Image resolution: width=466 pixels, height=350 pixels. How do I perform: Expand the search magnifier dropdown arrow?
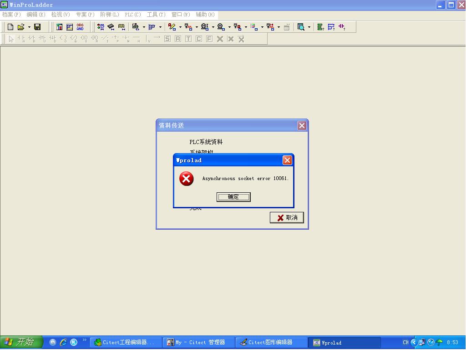[309, 27]
